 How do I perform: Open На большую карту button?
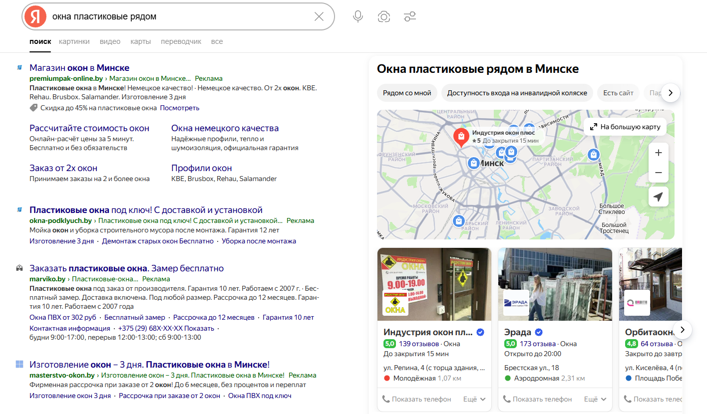[x=625, y=127]
